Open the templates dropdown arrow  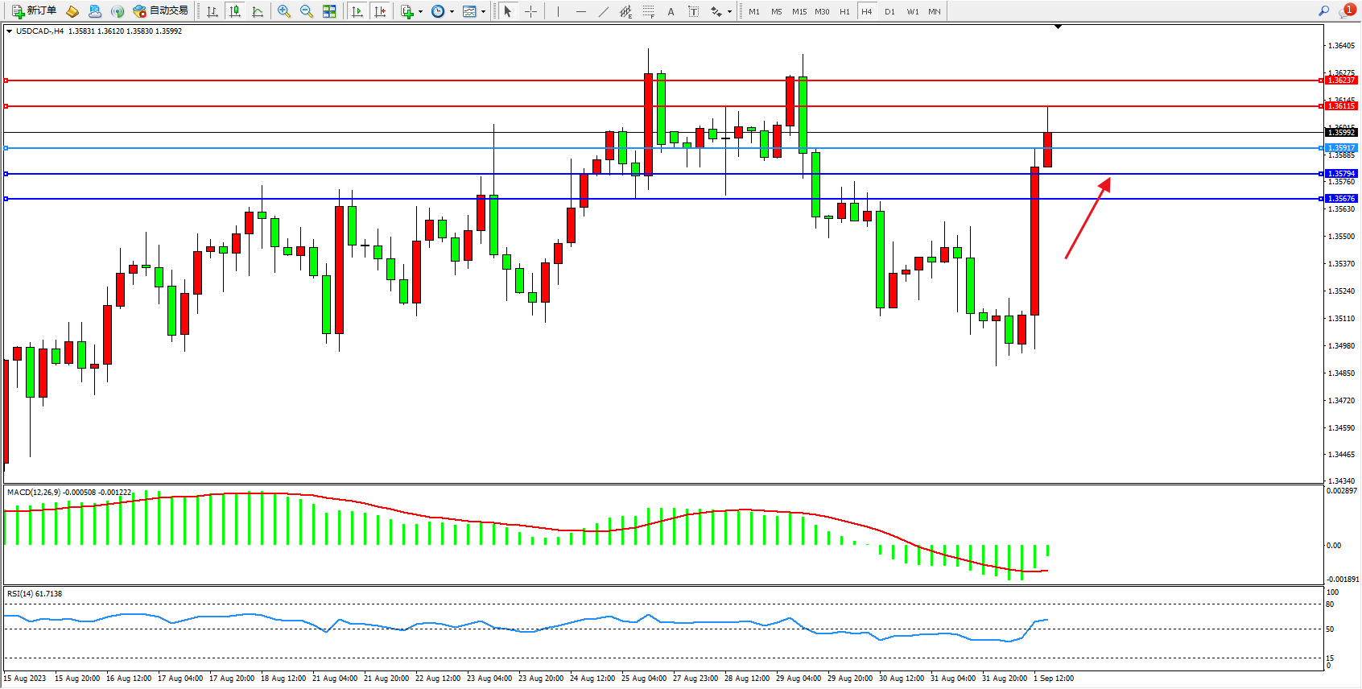point(483,11)
